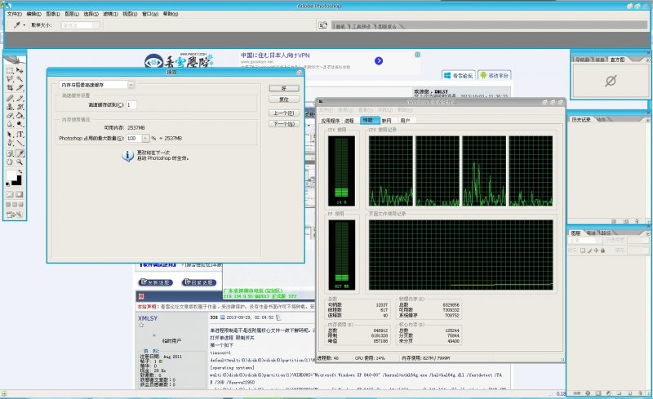Select the Notes tool
The height and width of the screenshot is (399, 653).
click(x=10, y=153)
